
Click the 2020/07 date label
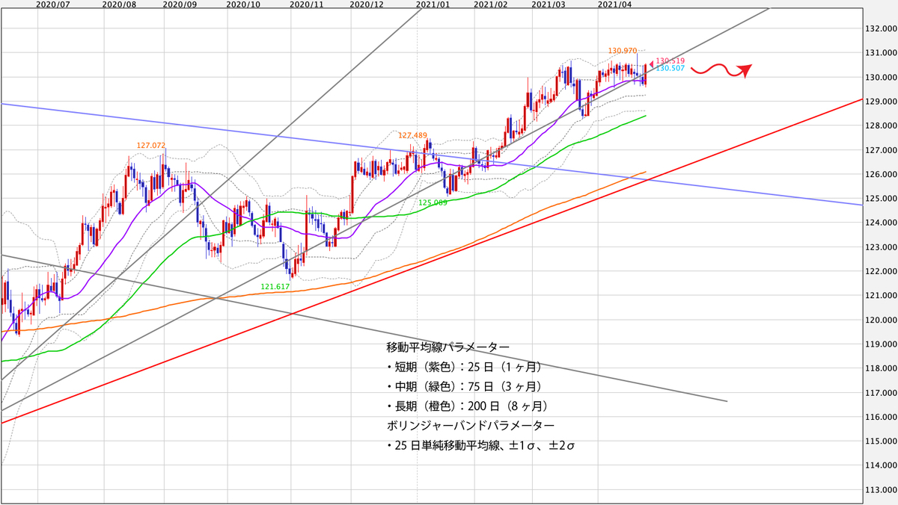[52, 4]
